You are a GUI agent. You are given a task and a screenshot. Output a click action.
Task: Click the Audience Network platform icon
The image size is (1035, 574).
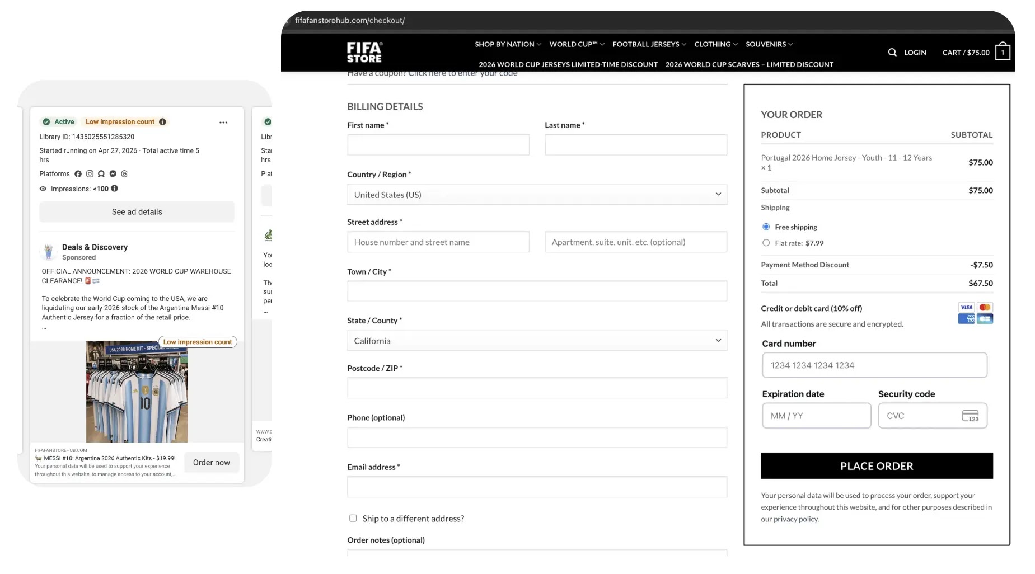[101, 174]
